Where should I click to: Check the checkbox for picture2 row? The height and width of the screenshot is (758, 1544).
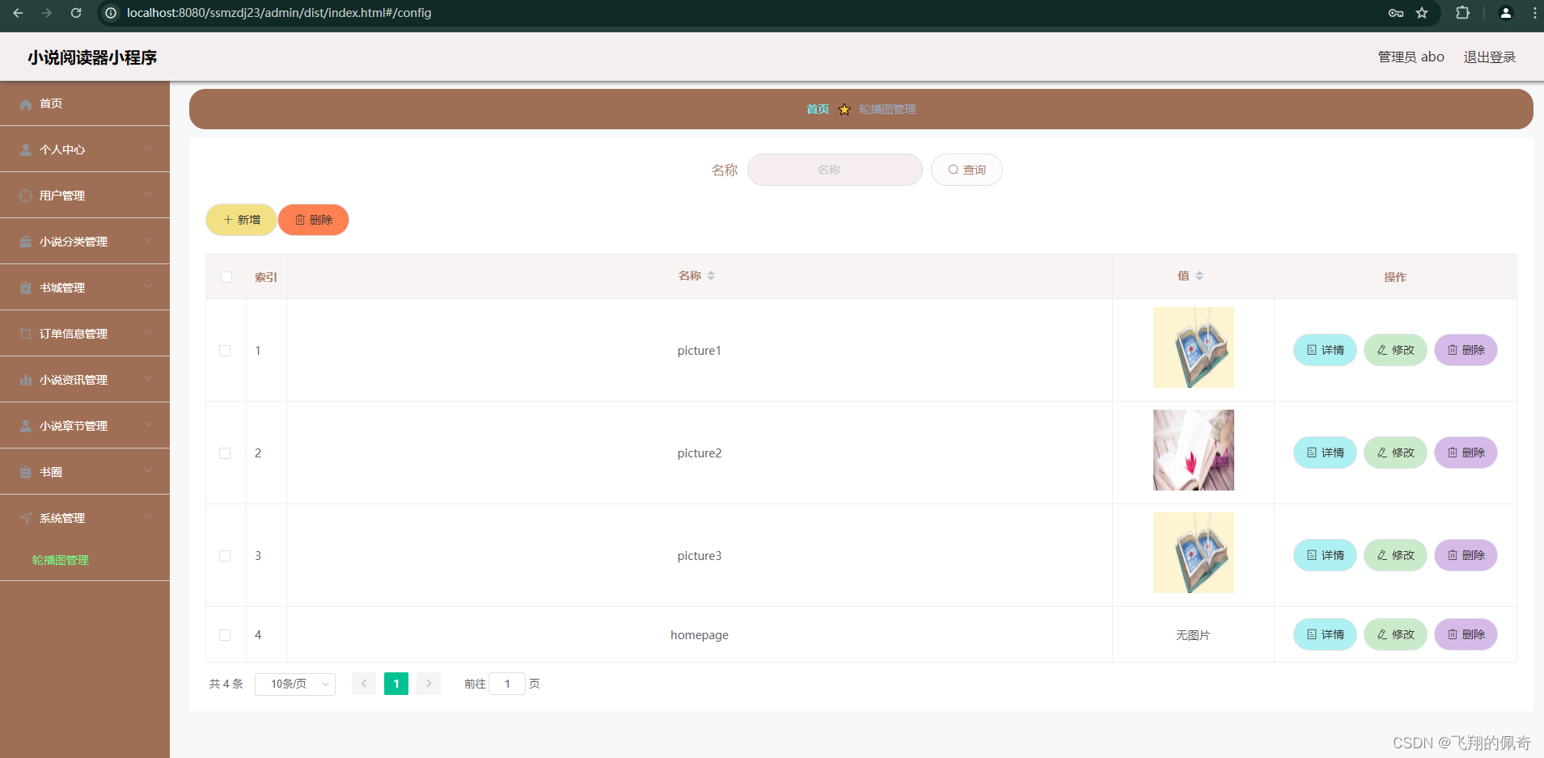(225, 453)
